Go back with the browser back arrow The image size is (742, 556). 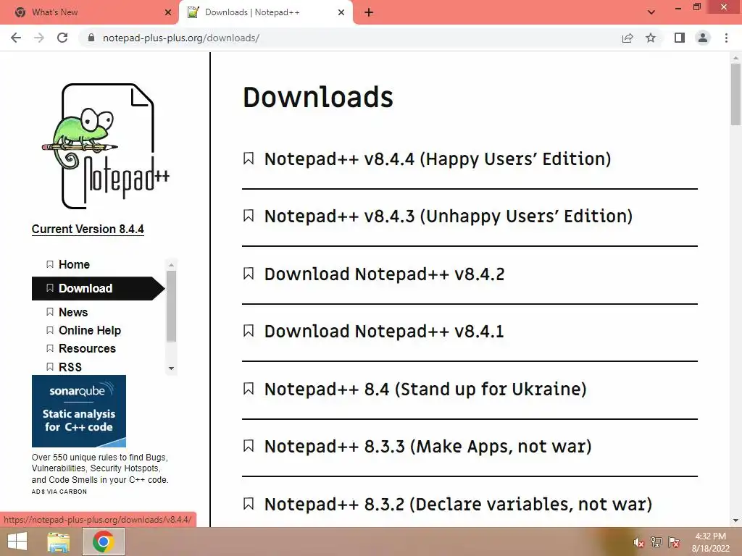click(x=16, y=38)
